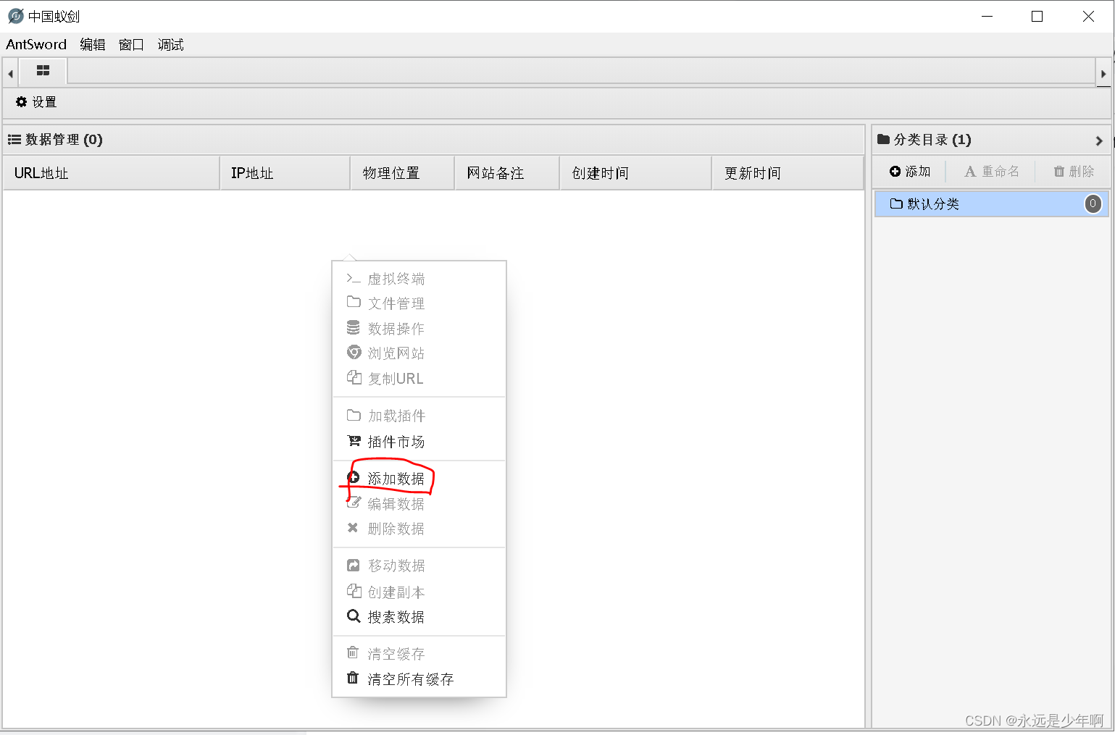The height and width of the screenshot is (735, 1115).
Task: Click the 虚拟终端 terminal icon
Action: tap(354, 279)
